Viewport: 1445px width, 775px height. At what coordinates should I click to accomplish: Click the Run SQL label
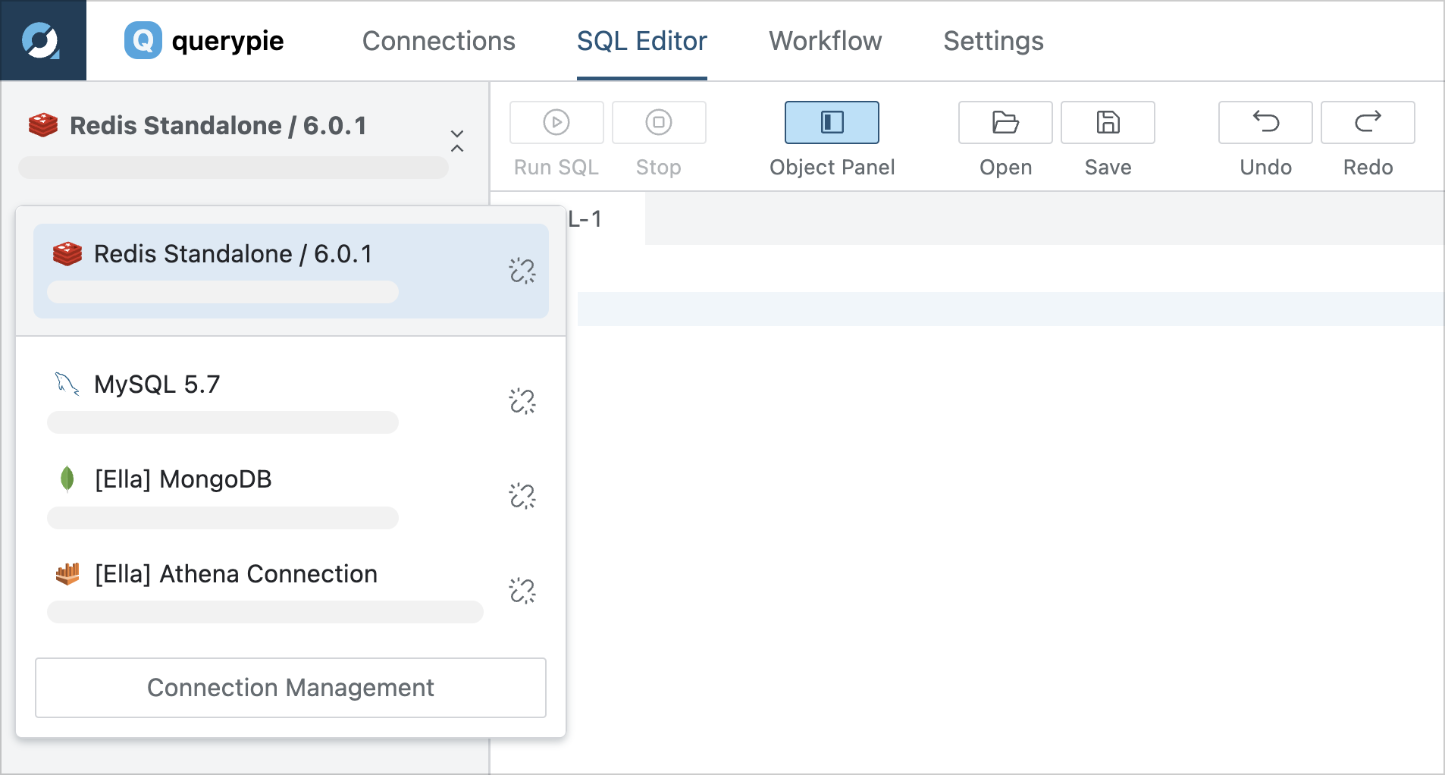click(556, 167)
